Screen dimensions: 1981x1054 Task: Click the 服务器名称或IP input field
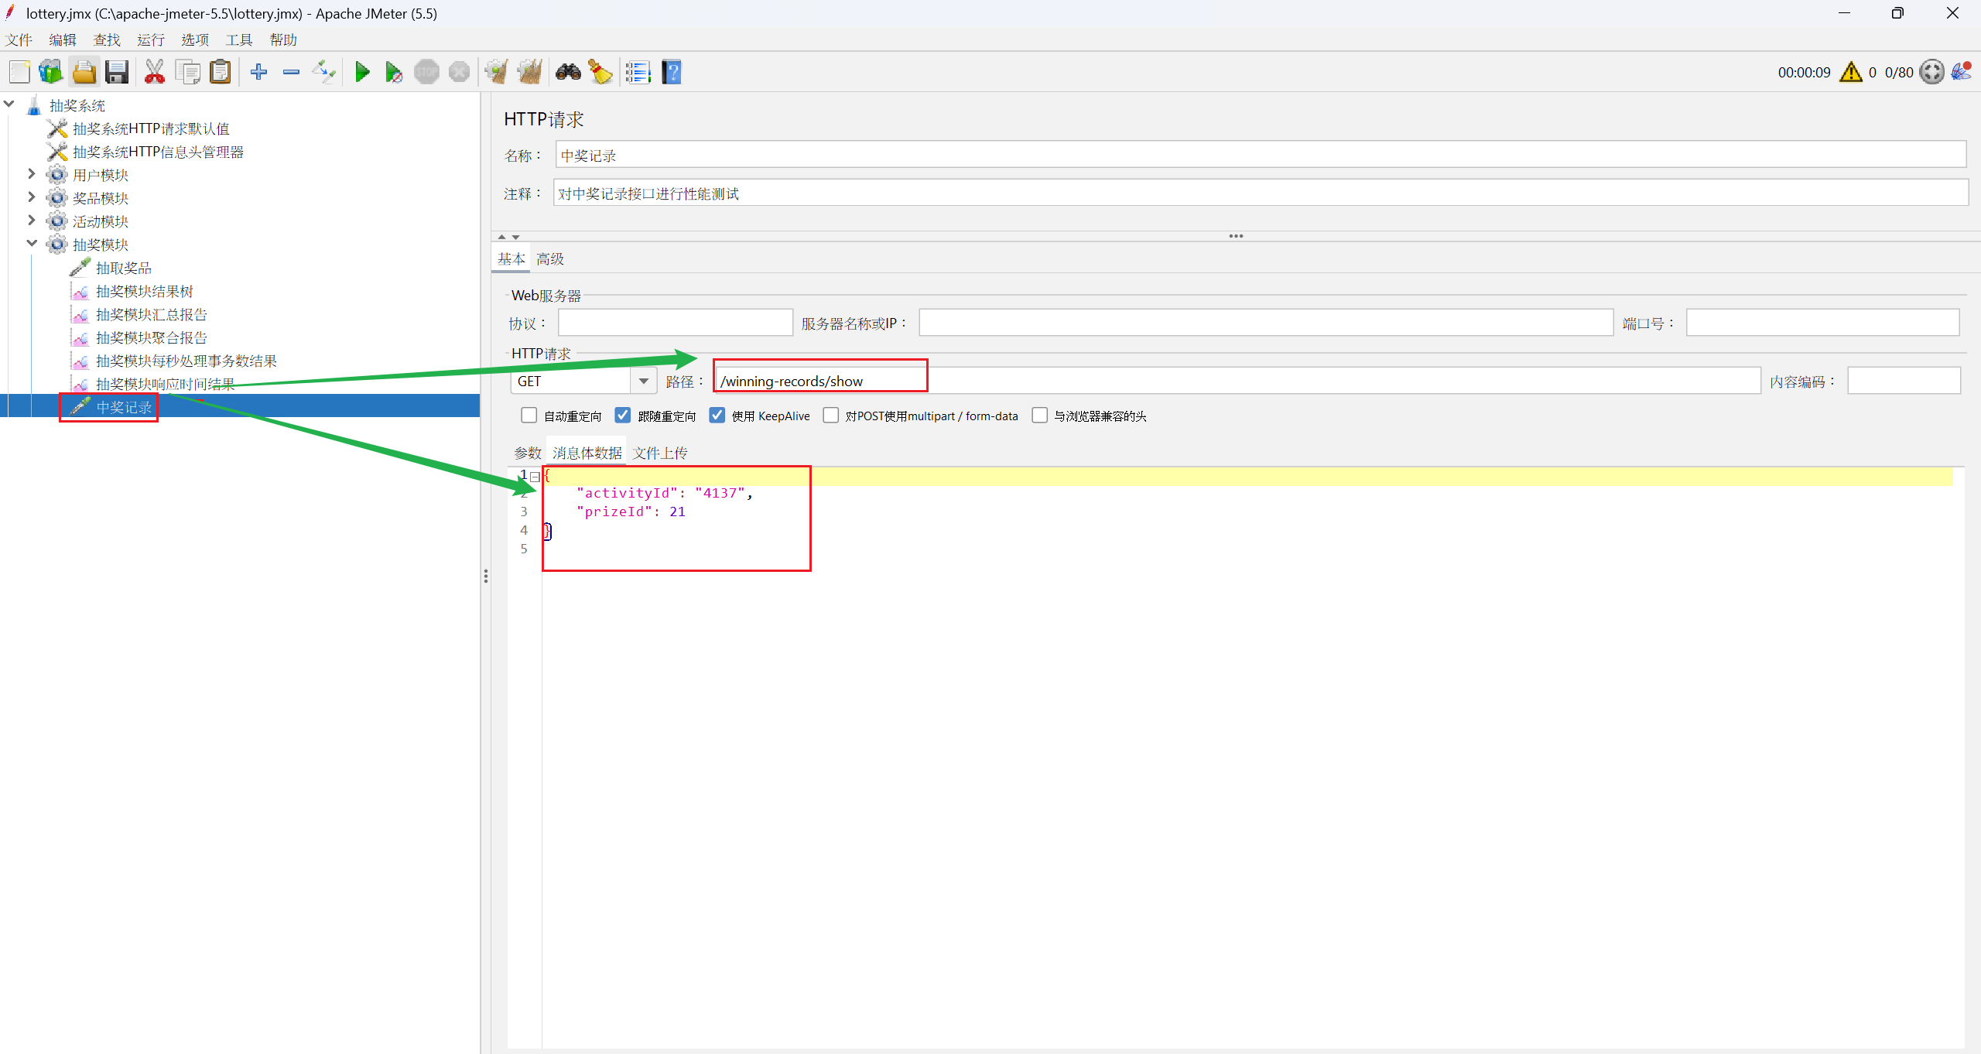1265,323
